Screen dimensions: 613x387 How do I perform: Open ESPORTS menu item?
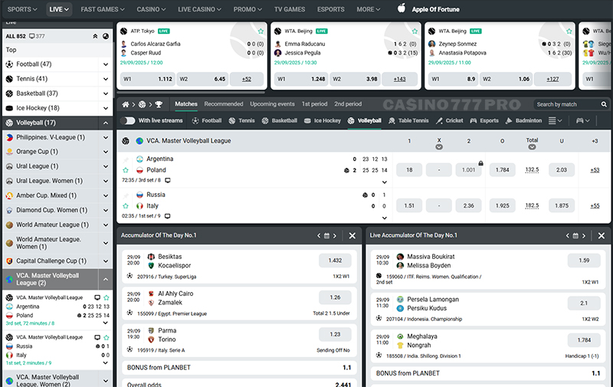331,9
